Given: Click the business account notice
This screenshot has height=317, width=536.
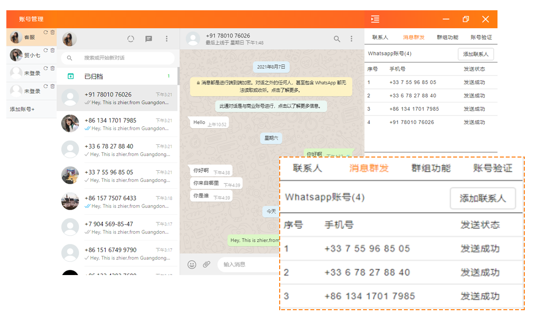Looking at the screenshot, I should click(x=271, y=106).
